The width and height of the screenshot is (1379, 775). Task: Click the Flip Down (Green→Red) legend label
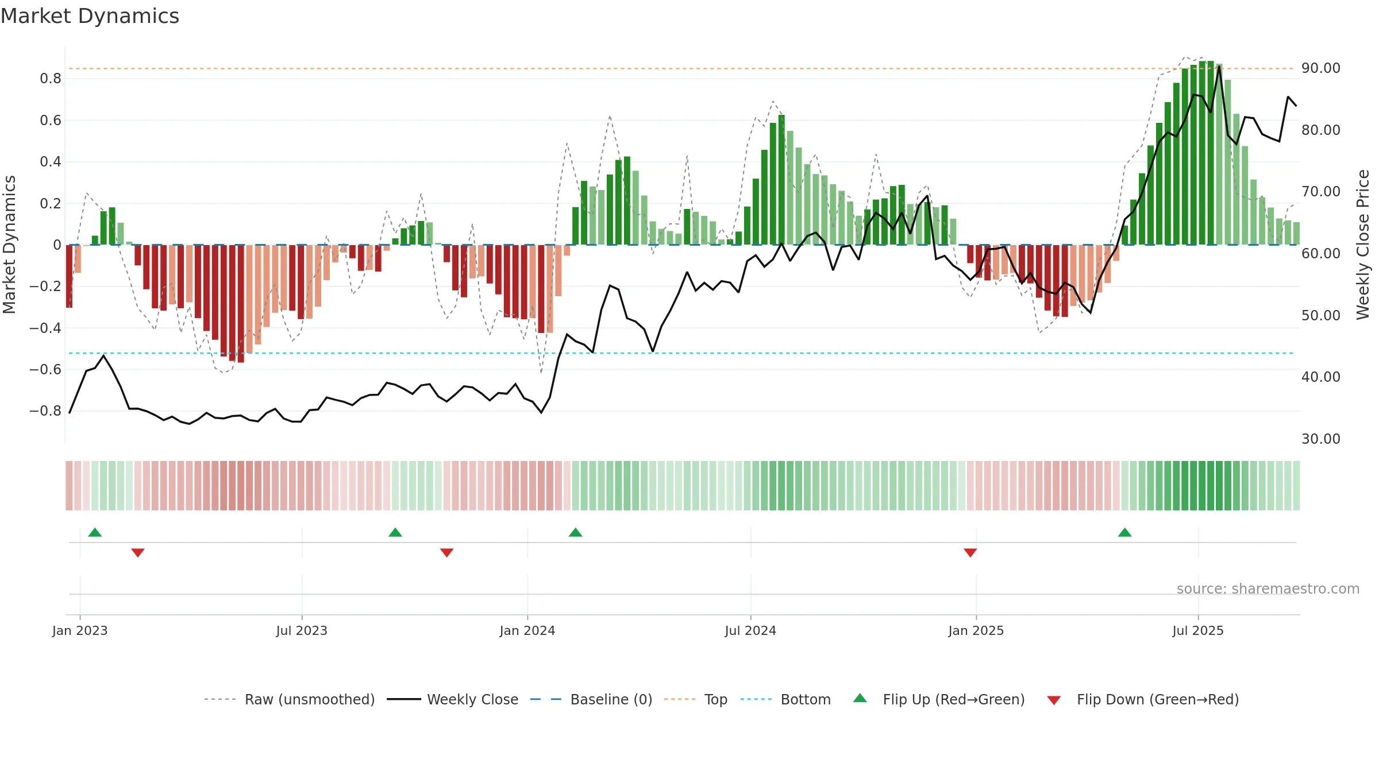pyautogui.click(x=1158, y=699)
